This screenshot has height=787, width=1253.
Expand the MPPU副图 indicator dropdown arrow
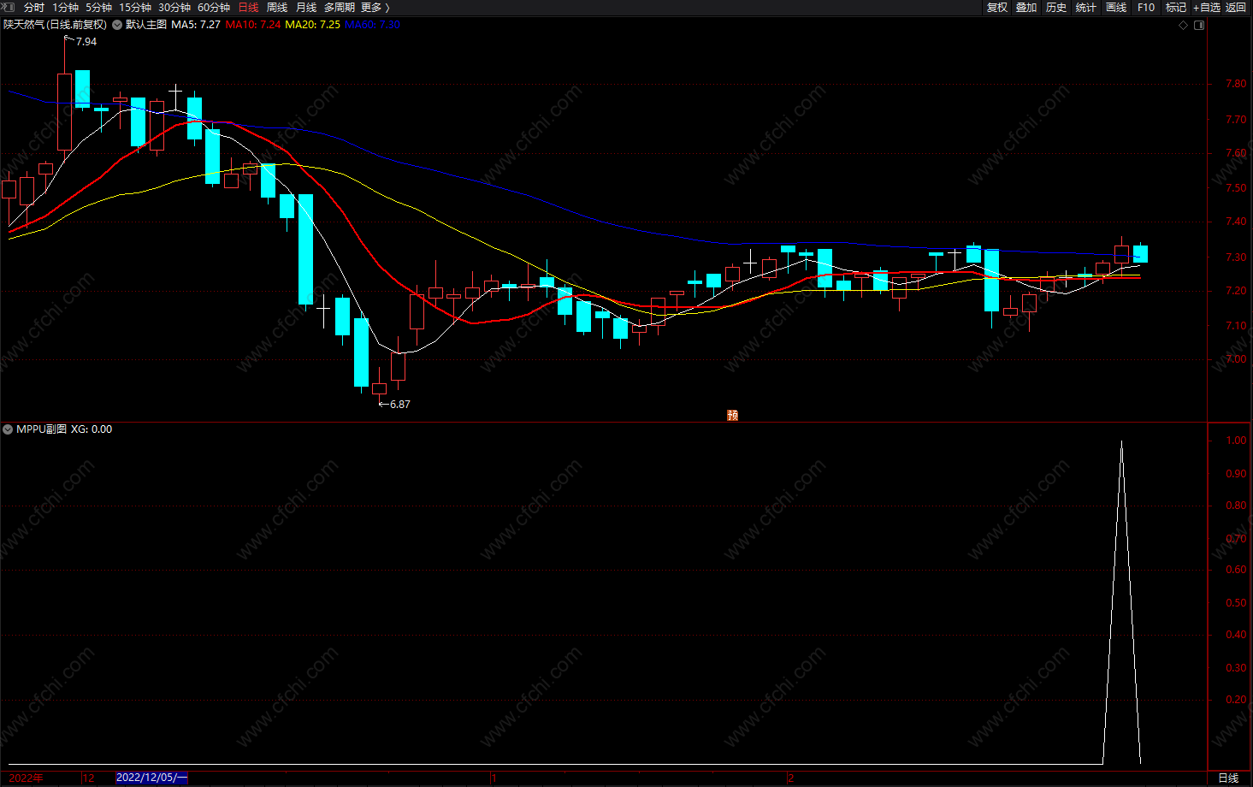click(8, 429)
